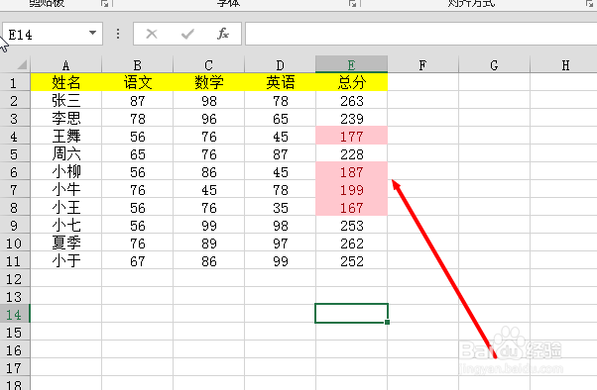Select column C header
Viewport: 597px width, 390px height.
click(x=208, y=65)
